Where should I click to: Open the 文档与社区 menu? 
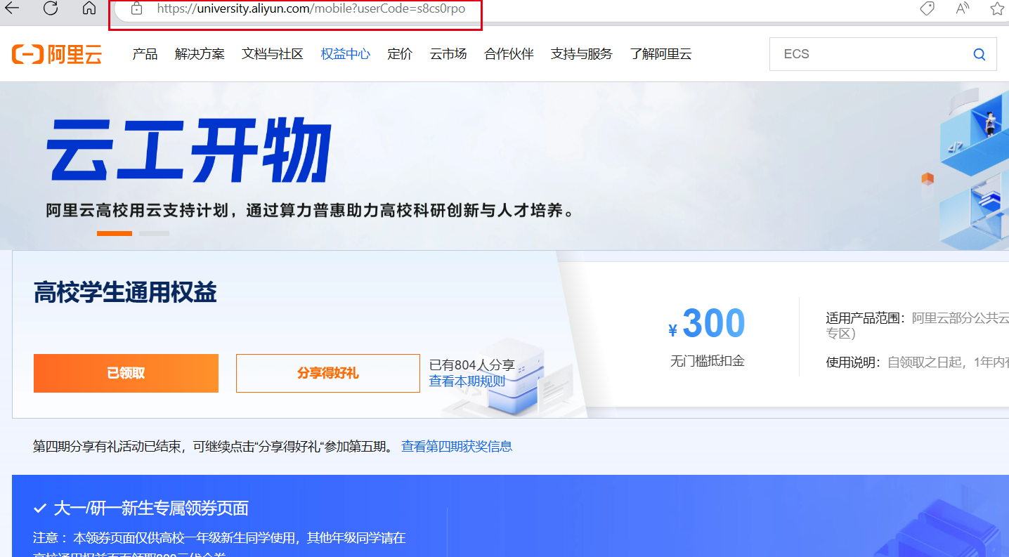click(x=273, y=54)
